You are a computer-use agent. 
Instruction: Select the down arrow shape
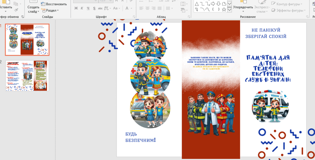coord(218,4)
